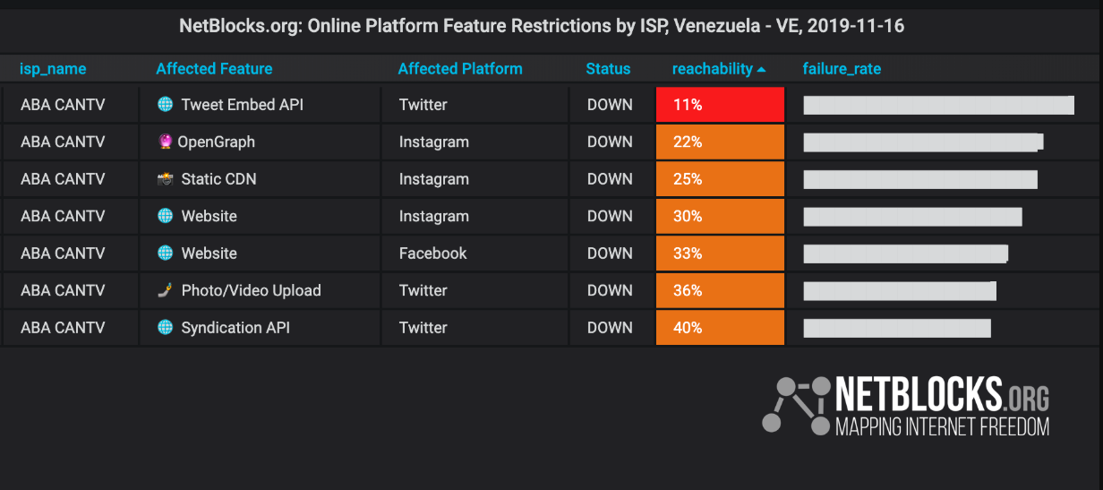Click DOWN status in Syndication API row
Screen dimensions: 1103x490
(610, 328)
